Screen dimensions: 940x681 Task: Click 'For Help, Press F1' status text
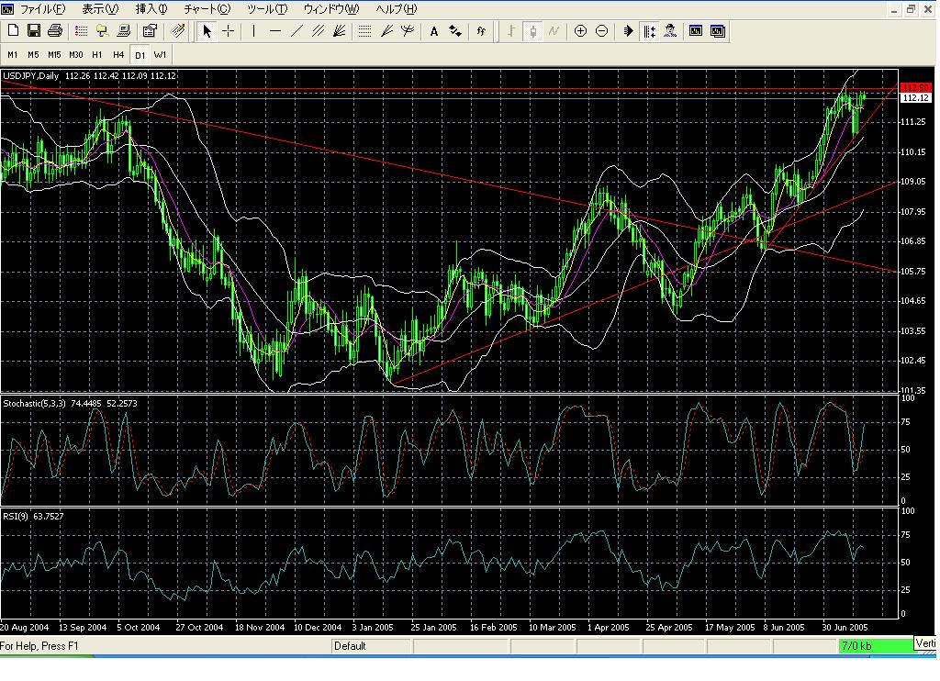click(x=39, y=645)
